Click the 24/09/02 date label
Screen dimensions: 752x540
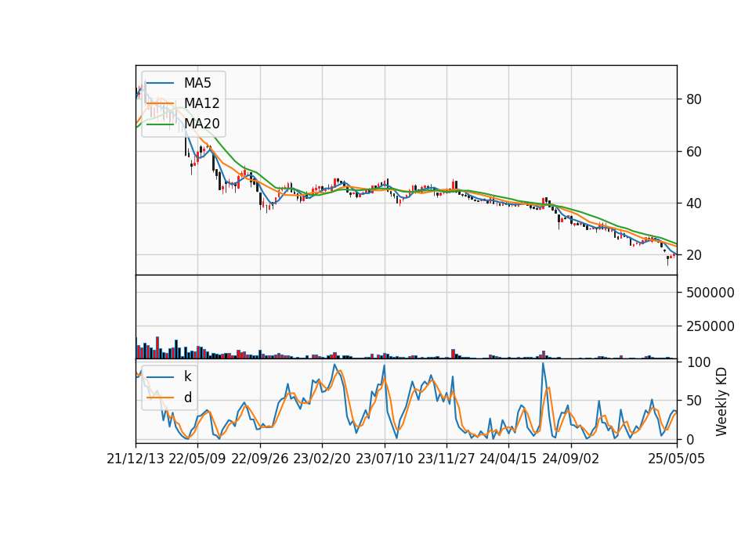pos(571,459)
